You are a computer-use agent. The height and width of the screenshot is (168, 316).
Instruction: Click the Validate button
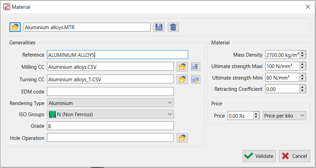(x=259, y=156)
